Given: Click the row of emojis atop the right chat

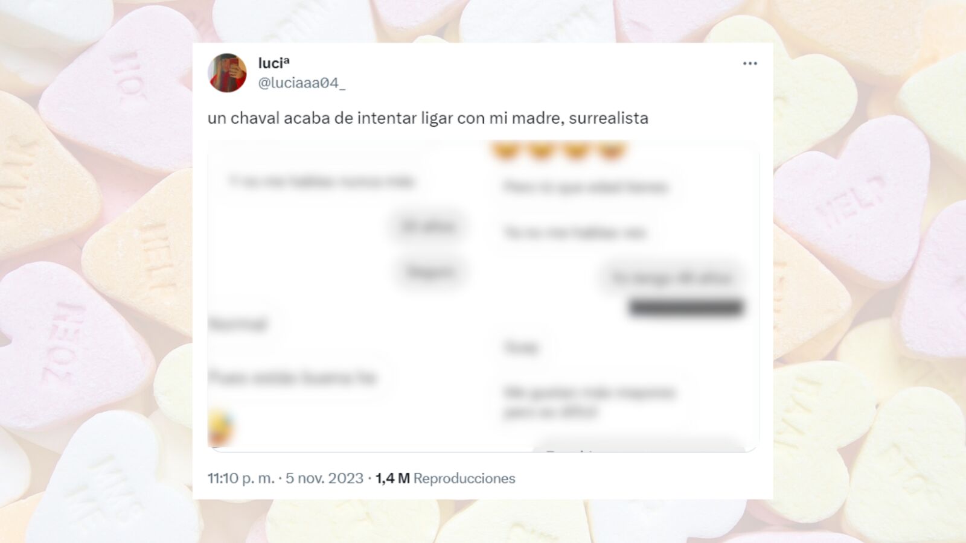Looking at the screenshot, I should tap(558, 150).
